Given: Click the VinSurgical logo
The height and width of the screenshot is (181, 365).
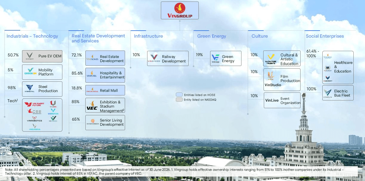Looking at the screenshot, I should (x=35, y=127).
